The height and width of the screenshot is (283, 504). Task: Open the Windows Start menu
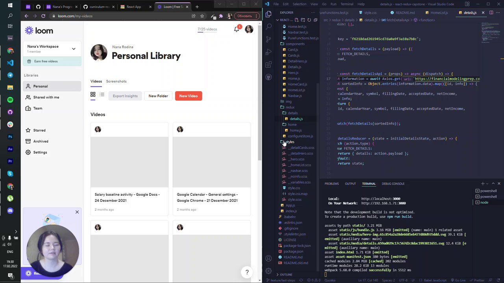coord(10,5)
